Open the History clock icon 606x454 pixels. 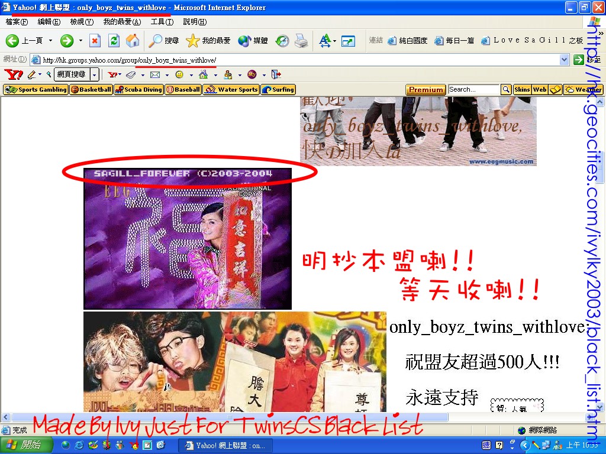tap(282, 41)
